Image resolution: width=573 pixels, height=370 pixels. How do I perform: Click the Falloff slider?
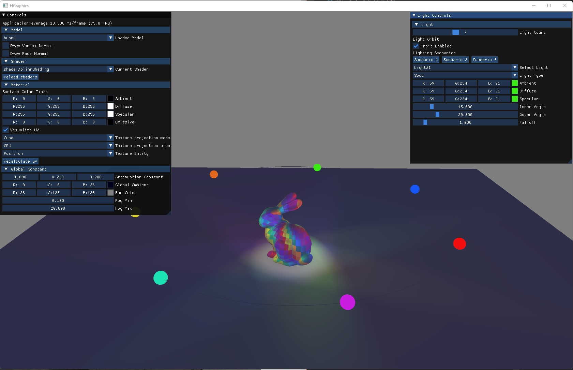pos(465,122)
